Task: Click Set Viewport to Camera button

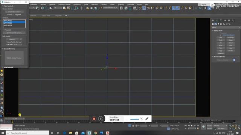Action: pos(14,33)
